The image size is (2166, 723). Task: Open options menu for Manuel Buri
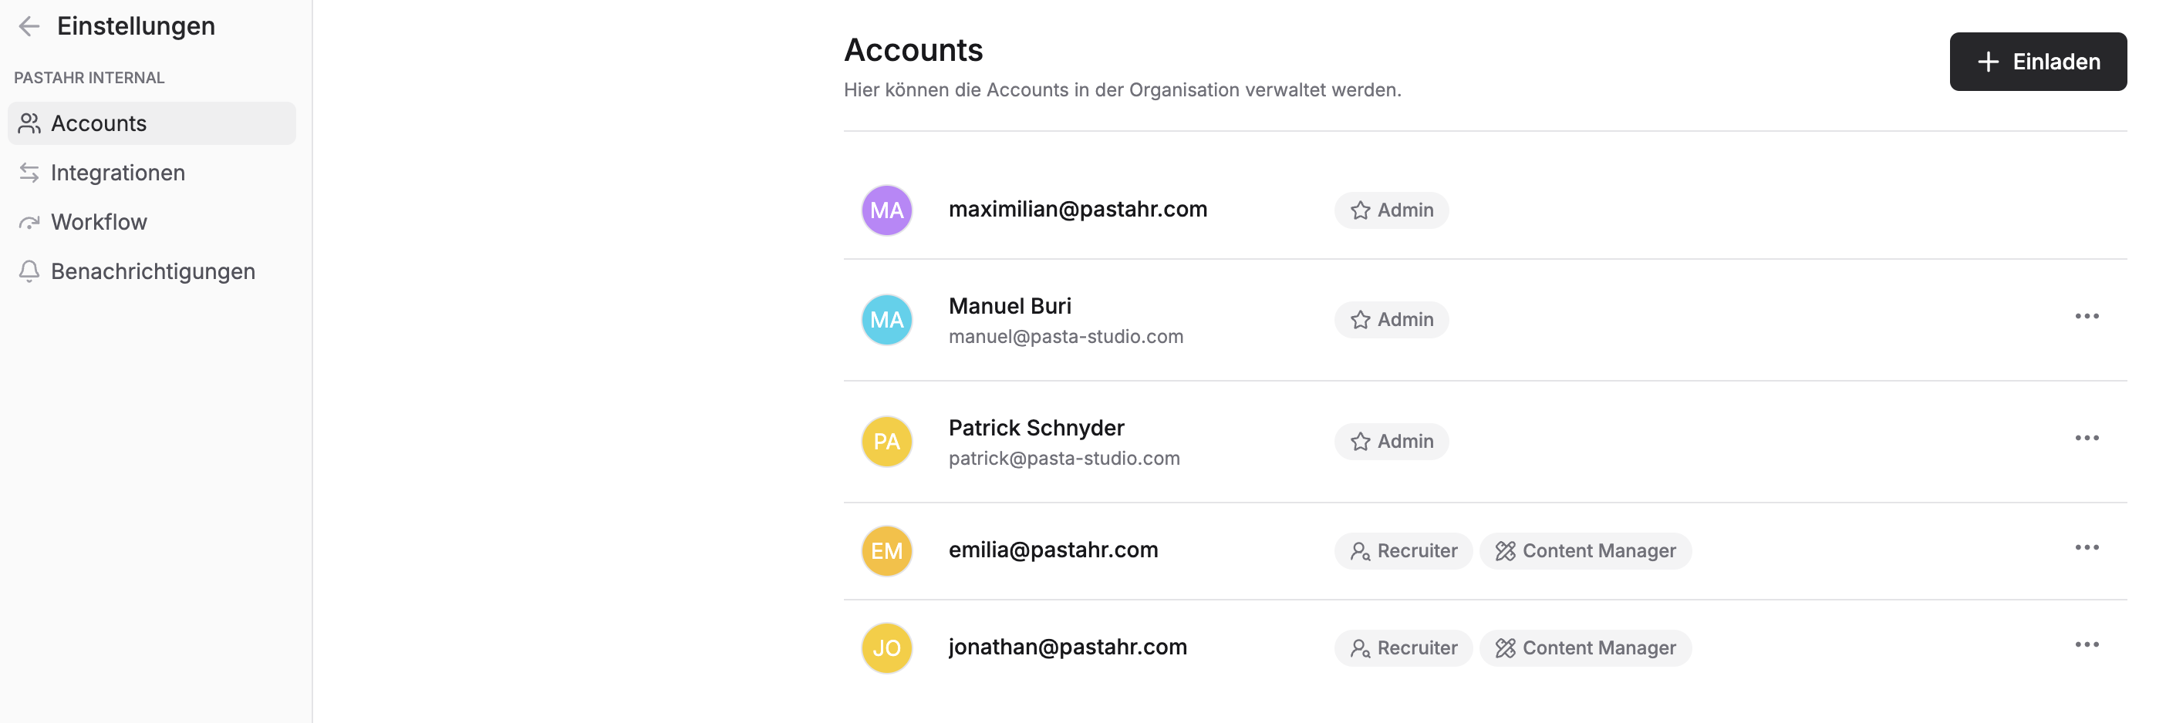tap(2086, 317)
